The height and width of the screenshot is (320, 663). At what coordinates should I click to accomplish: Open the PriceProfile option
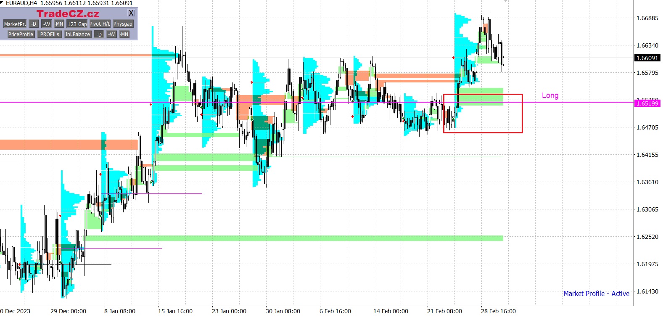21,34
